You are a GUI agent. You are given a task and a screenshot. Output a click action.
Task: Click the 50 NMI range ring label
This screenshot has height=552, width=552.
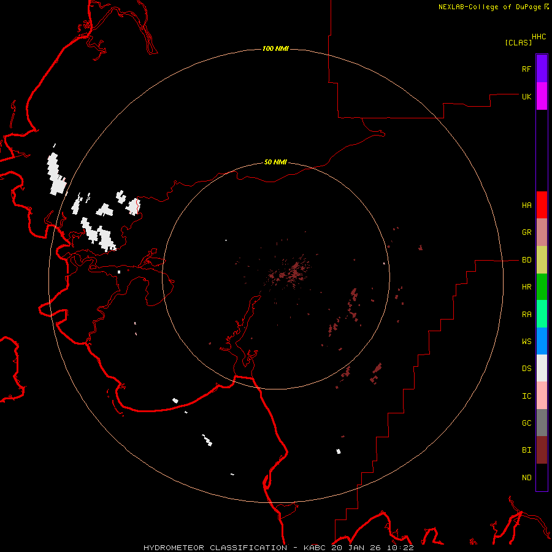[275, 162]
